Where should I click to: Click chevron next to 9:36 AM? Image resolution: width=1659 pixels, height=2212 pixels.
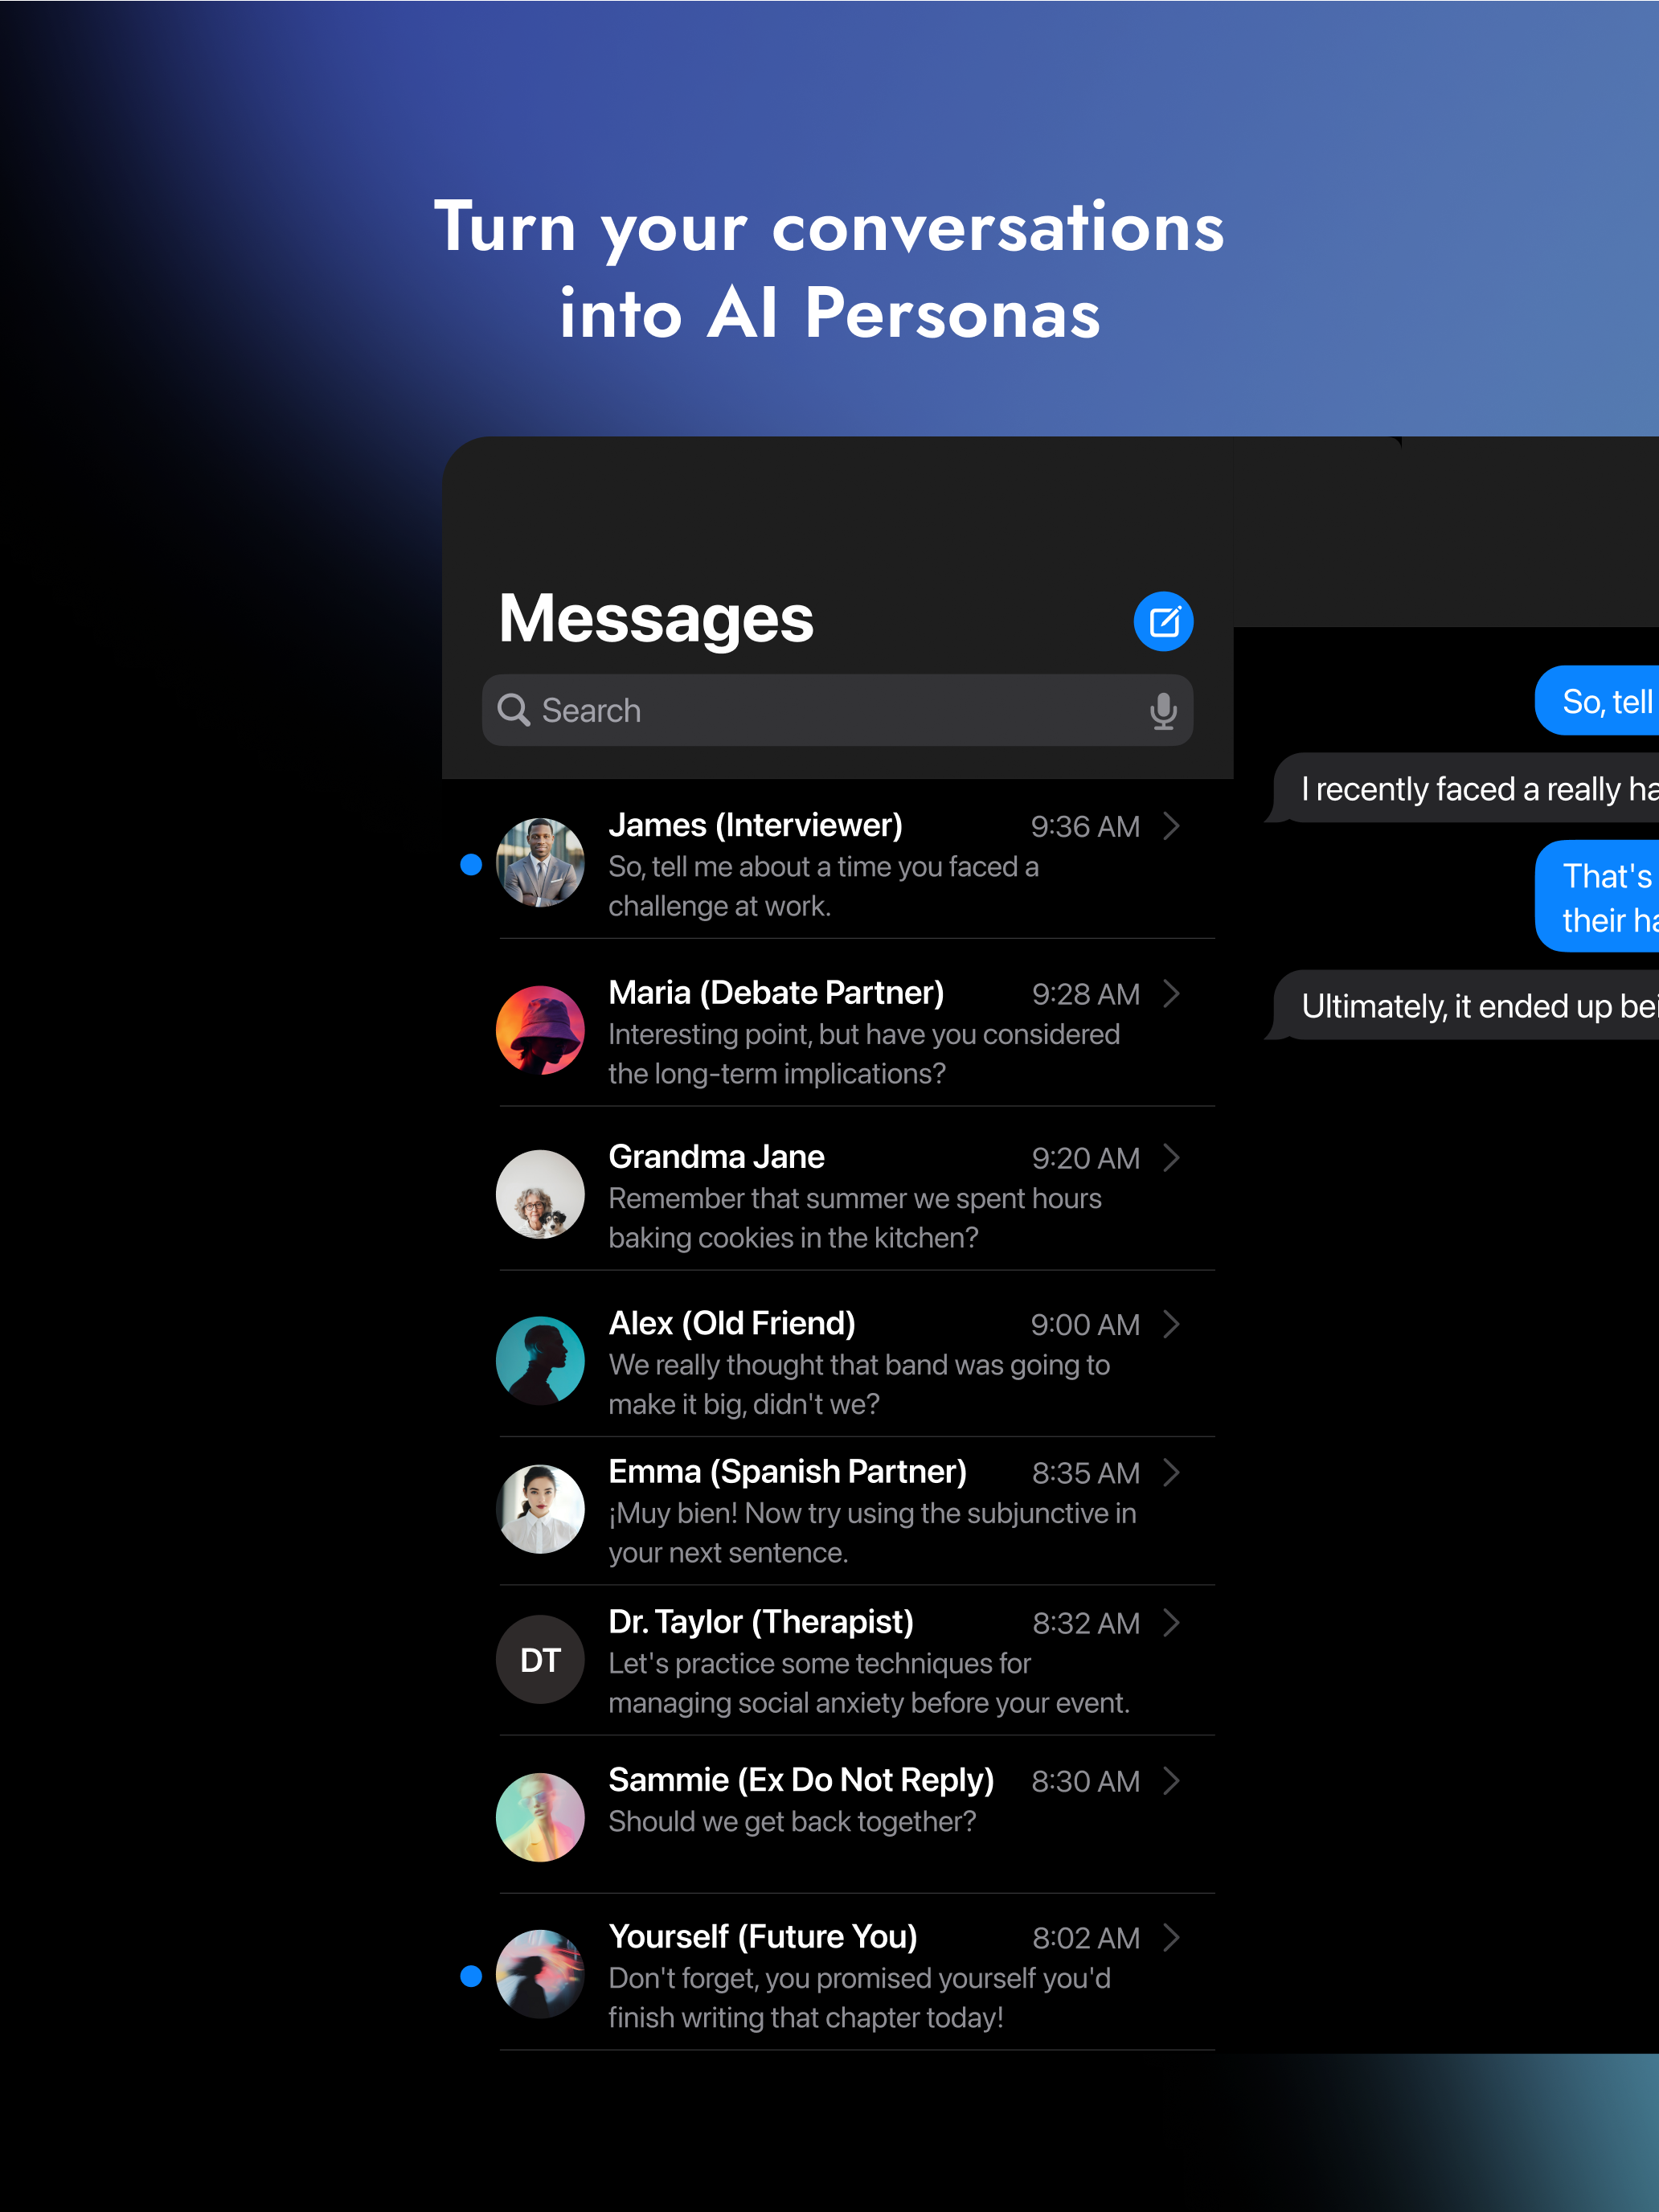pos(1172,826)
